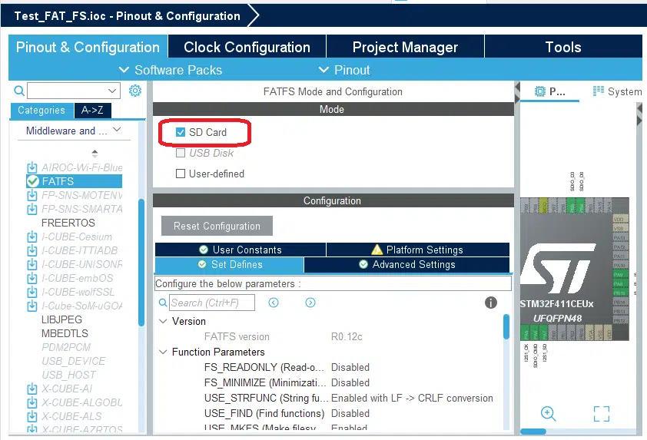Collapse the Version section
647x440 pixels.
164,321
